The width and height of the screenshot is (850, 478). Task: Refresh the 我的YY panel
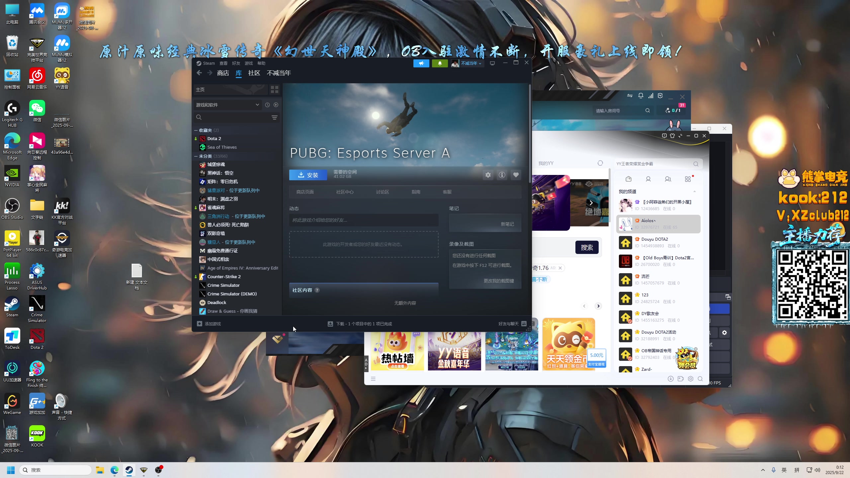pyautogui.click(x=600, y=163)
